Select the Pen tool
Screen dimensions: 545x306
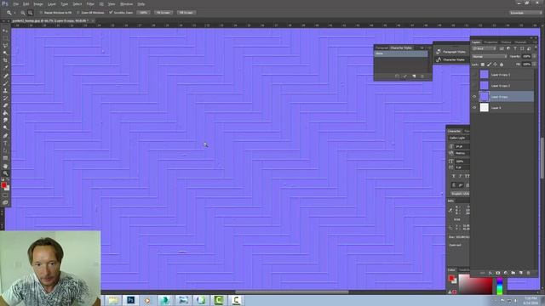click(x=5, y=136)
